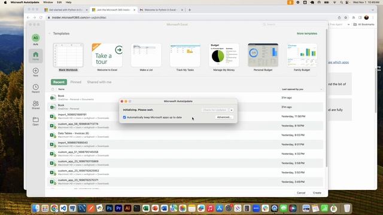Open Word from the Dock

point(164,208)
